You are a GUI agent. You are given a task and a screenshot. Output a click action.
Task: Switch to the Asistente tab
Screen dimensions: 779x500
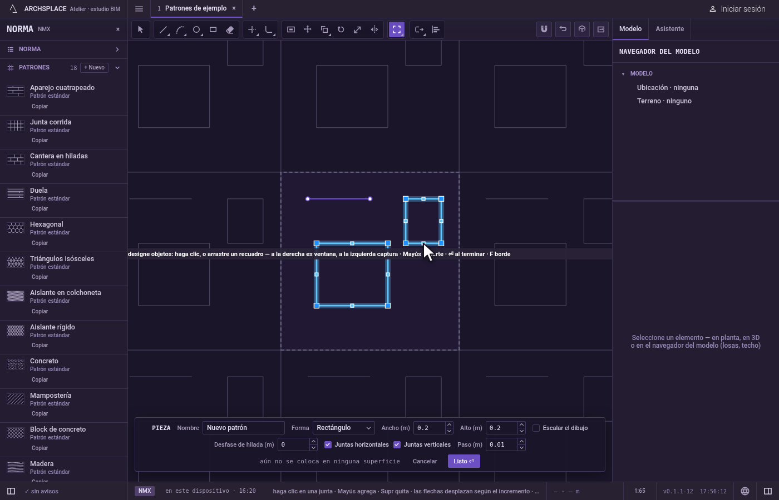click(x=669, y=29)
